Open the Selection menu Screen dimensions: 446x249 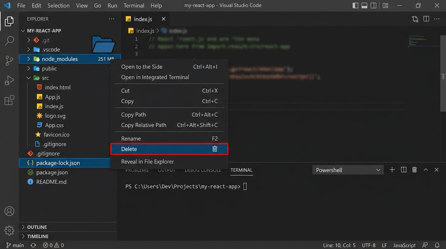point(58,6)
